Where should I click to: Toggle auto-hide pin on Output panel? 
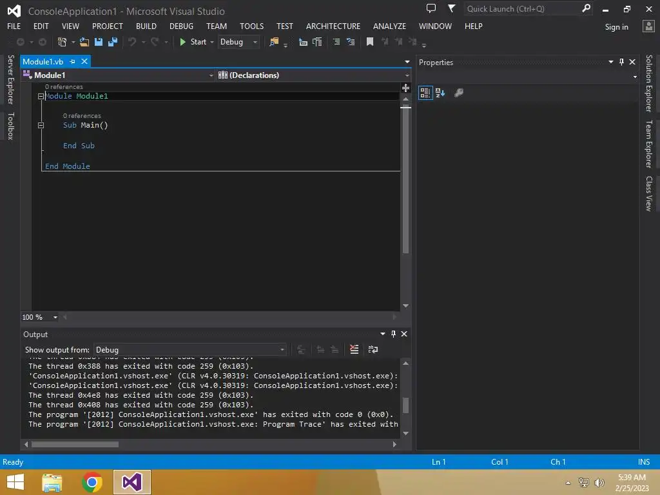(393, 334)
